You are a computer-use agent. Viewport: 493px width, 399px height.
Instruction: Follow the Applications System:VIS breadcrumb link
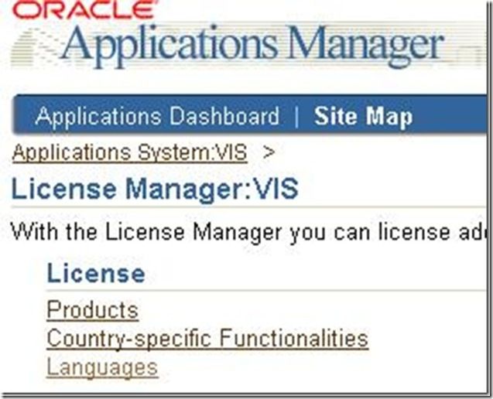[x=129, y=152]
